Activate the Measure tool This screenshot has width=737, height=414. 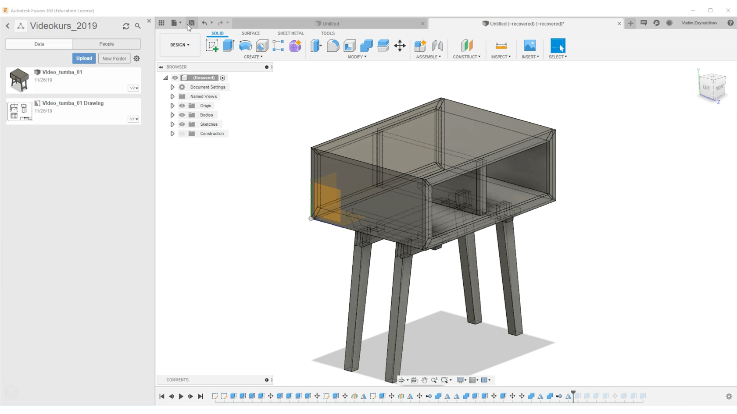click(x=501, y=46)
